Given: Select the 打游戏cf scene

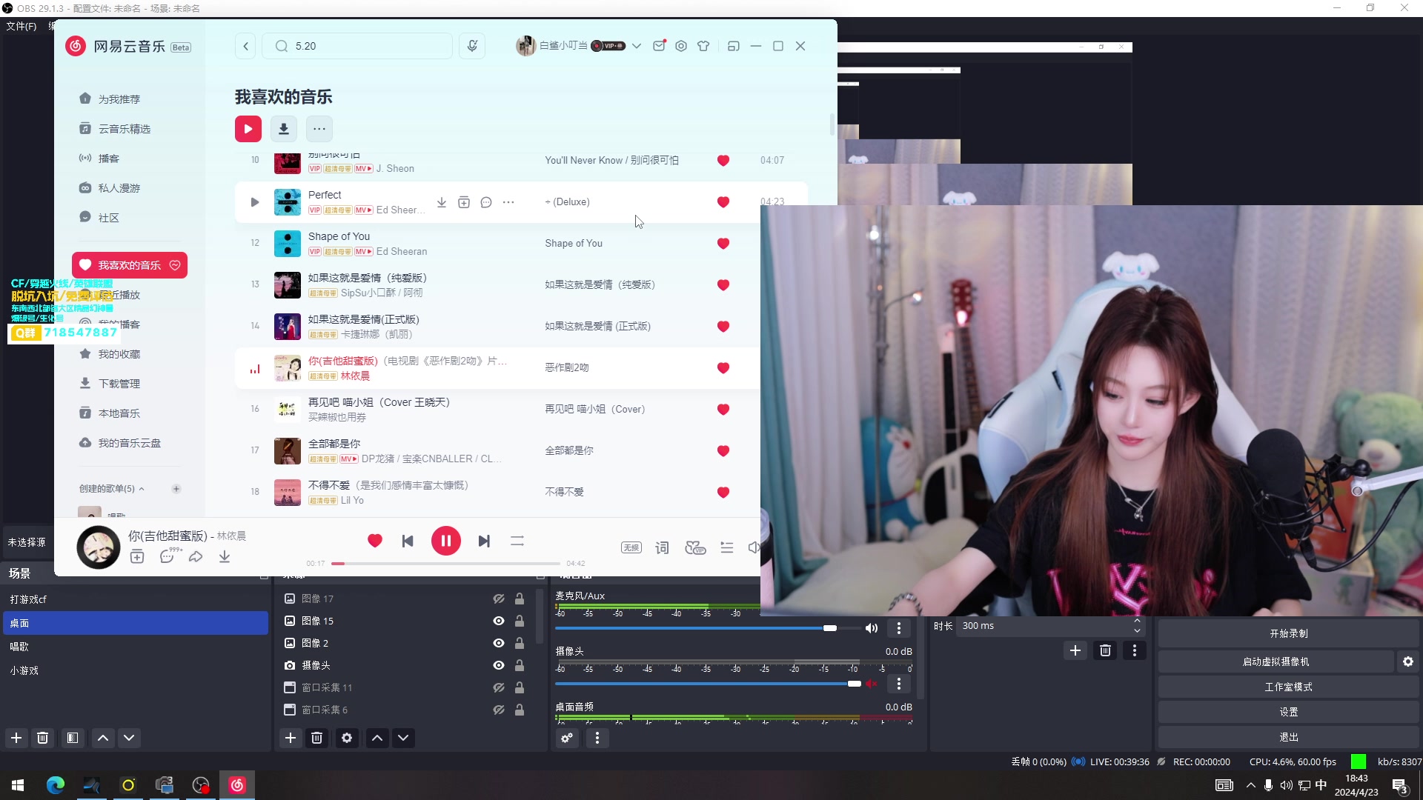Looking at the screenshot, I should pyautogui.click(x=136, y=599).
